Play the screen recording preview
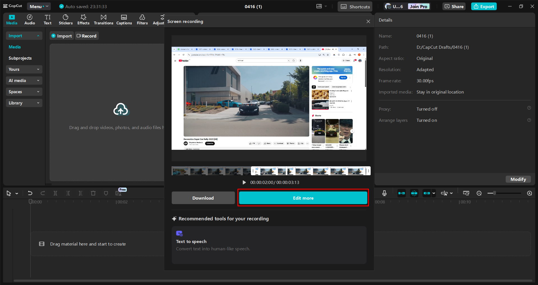Viewport: 538px width, 285px height. pyautogui.click(x=244, y=182)
